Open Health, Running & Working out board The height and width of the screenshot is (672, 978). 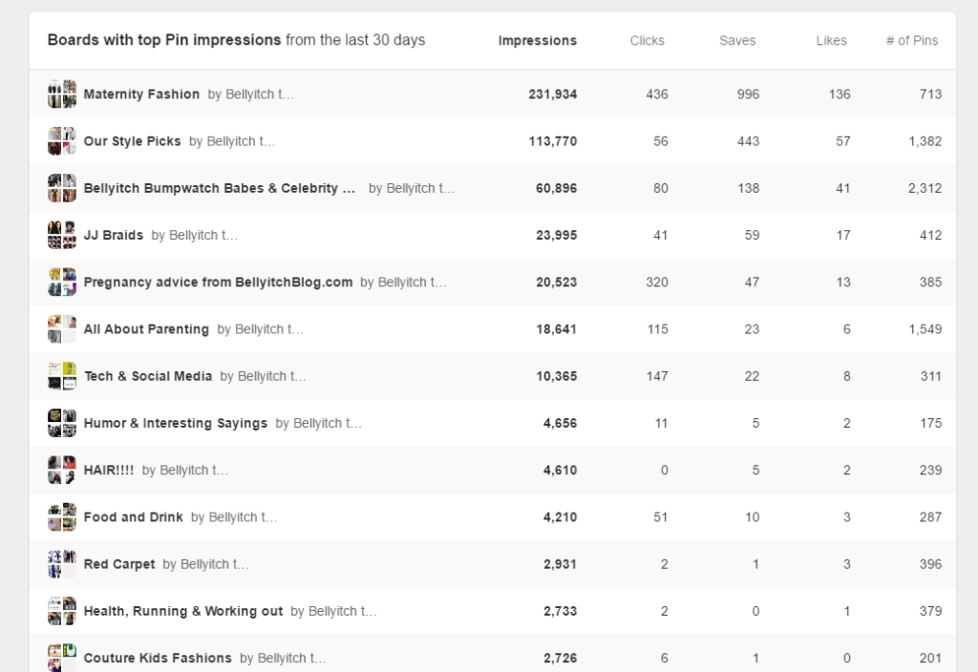pyautogui.click(x=183, y=612)
